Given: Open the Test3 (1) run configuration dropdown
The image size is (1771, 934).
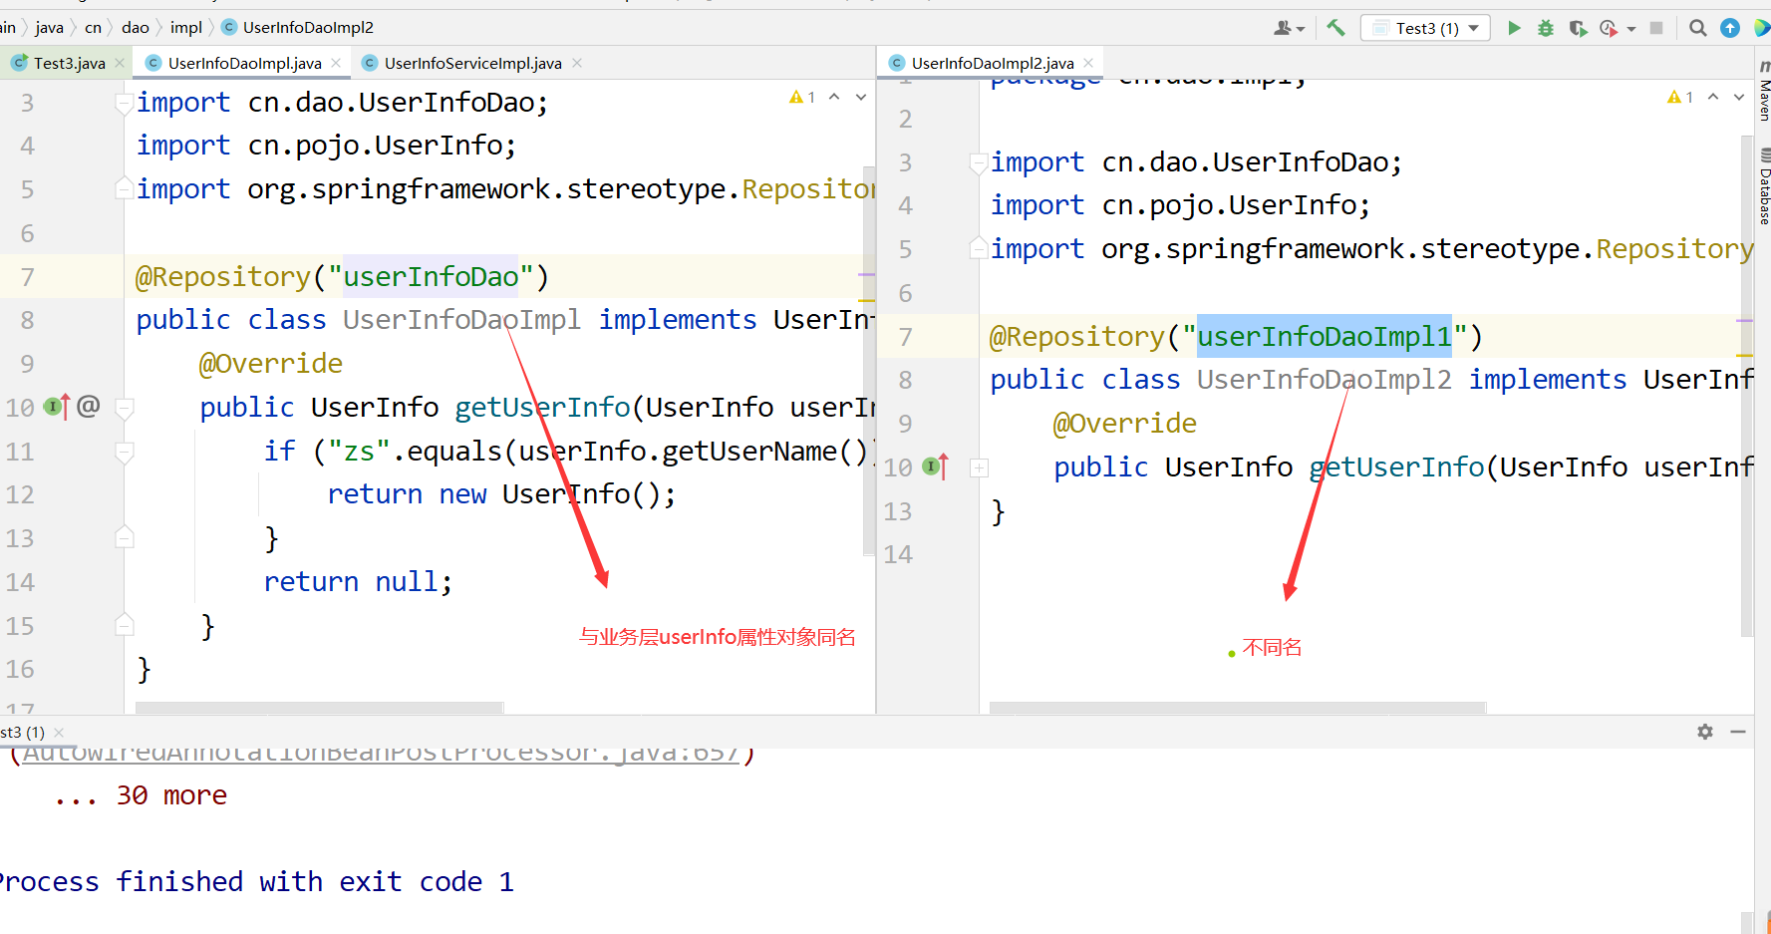Looking at the screenshot, I should 1425,28.
